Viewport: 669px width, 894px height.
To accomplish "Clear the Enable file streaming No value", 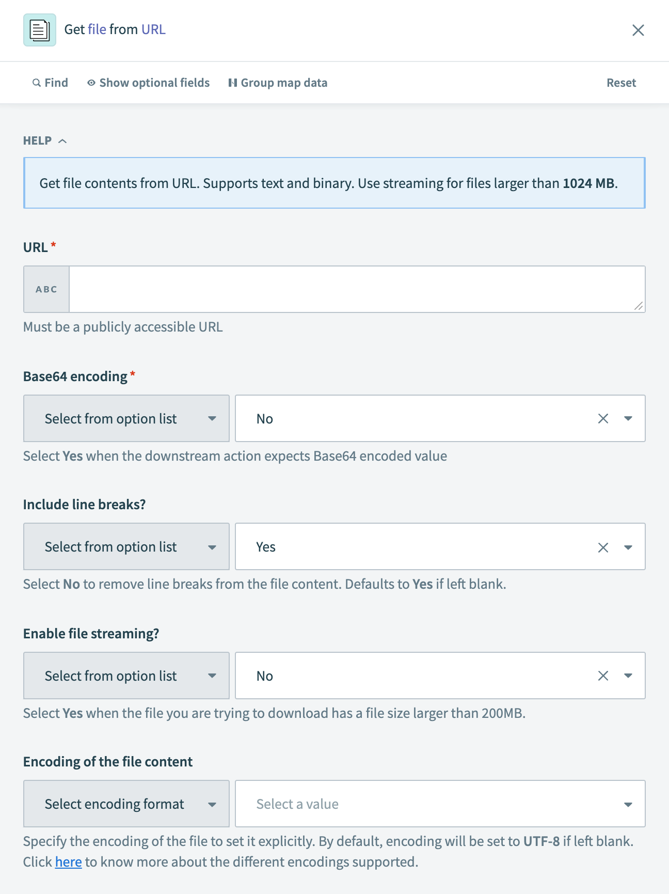I will point(603,676).
